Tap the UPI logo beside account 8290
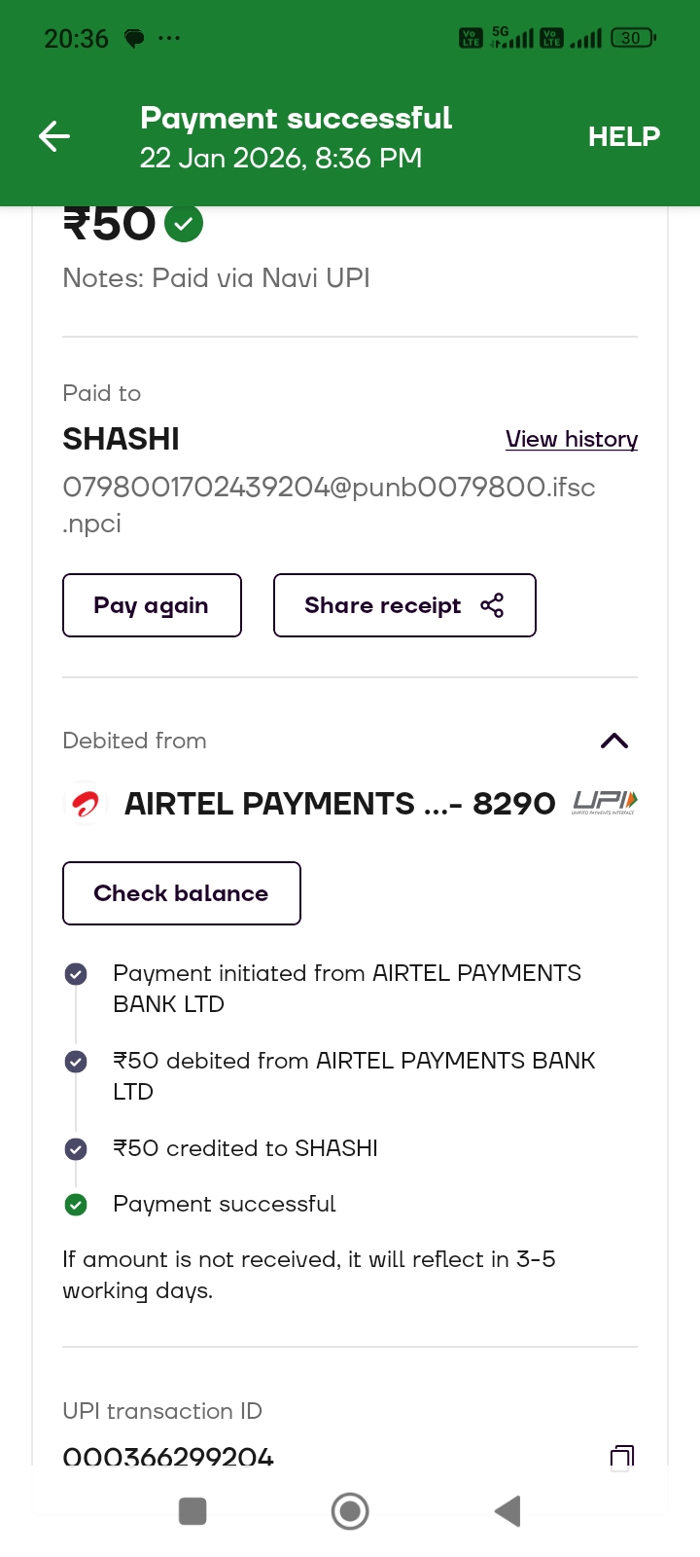The image size is (700, 1557). click(604, 802)
